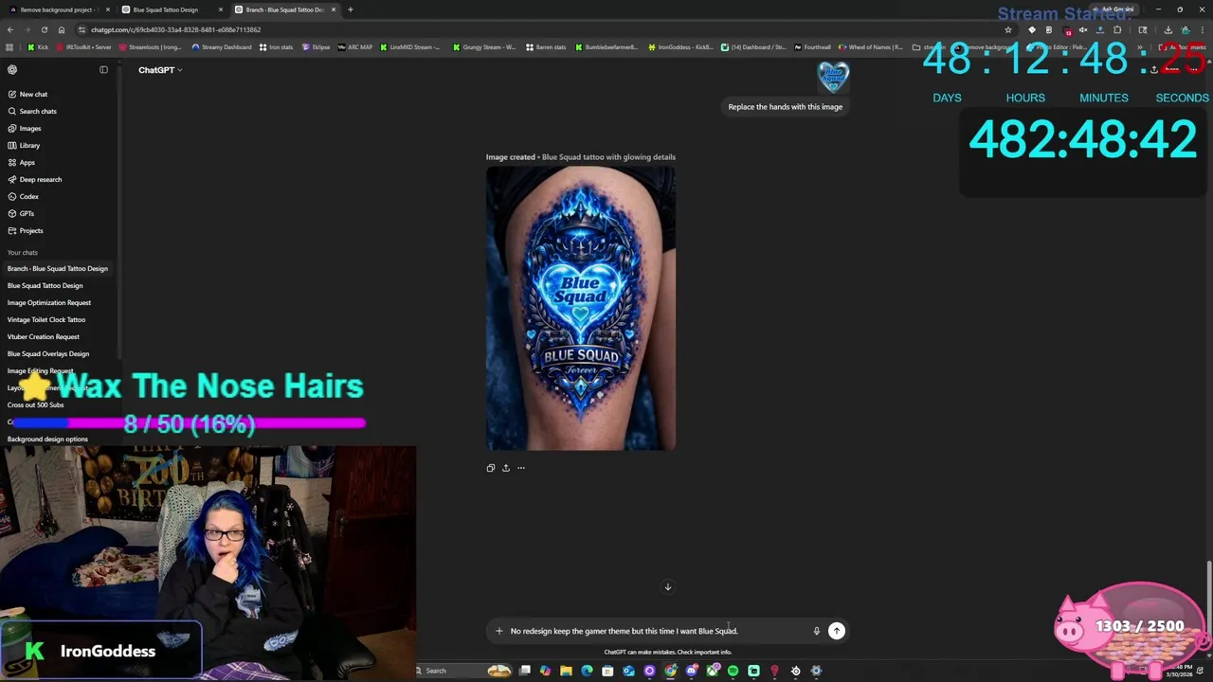Open Search chats in sidebar
Screen dimensions: 1213x682
(31, 111)
